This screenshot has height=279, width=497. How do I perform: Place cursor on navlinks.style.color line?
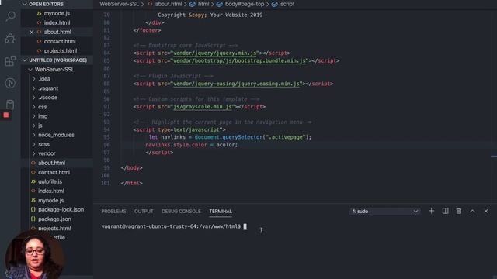coord(192,145)
